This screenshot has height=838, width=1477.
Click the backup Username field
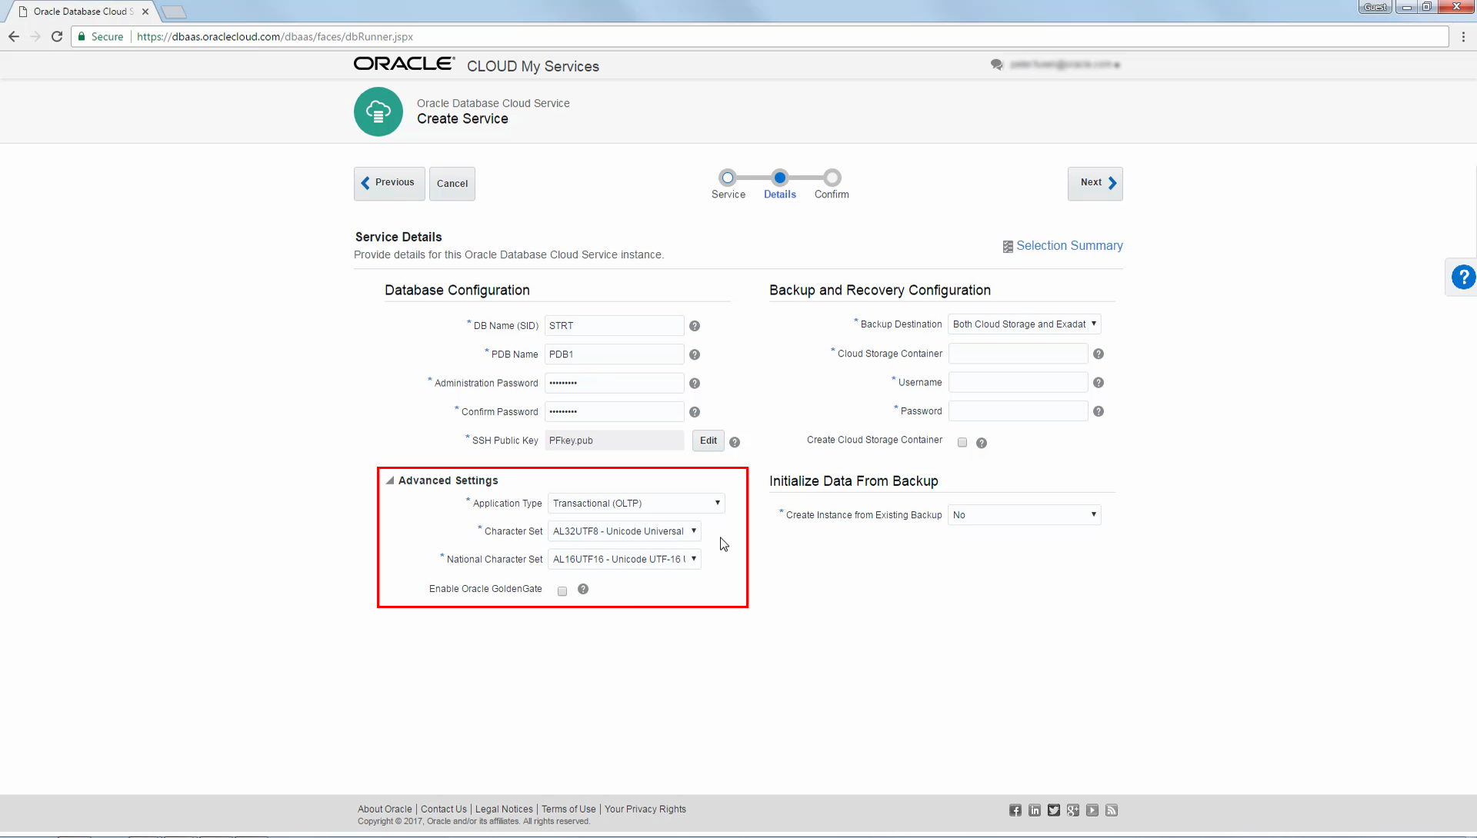tap(1018, 382)
